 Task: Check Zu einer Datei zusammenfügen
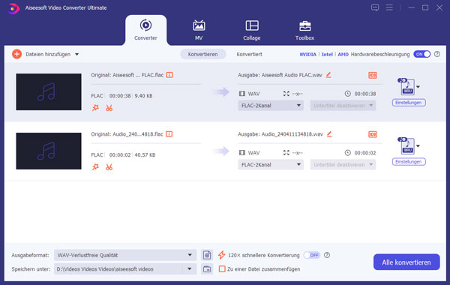(x=222, y=269)
